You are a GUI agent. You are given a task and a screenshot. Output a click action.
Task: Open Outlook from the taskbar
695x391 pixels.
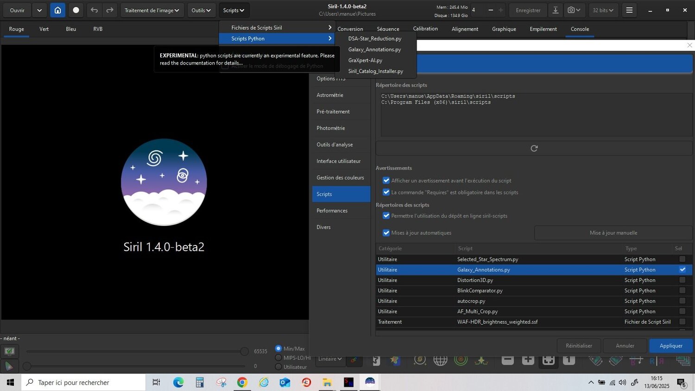pos(284,382)
